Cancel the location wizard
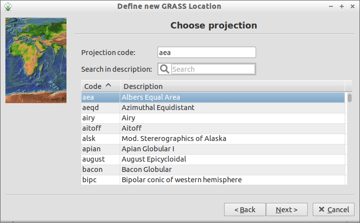The width and height of the screenshot is (360, 223). tap(333, 209)
